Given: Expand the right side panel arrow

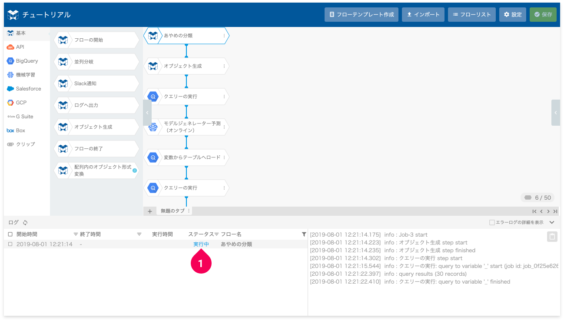Looking at the screenshot, I should (x=556, y=113).
